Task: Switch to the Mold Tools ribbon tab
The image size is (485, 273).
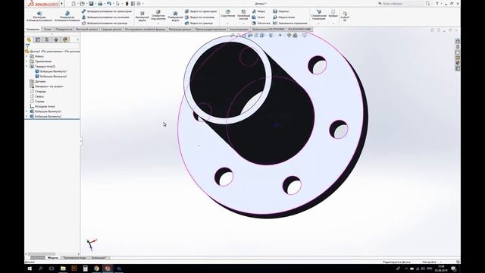Action: point(145,30)
